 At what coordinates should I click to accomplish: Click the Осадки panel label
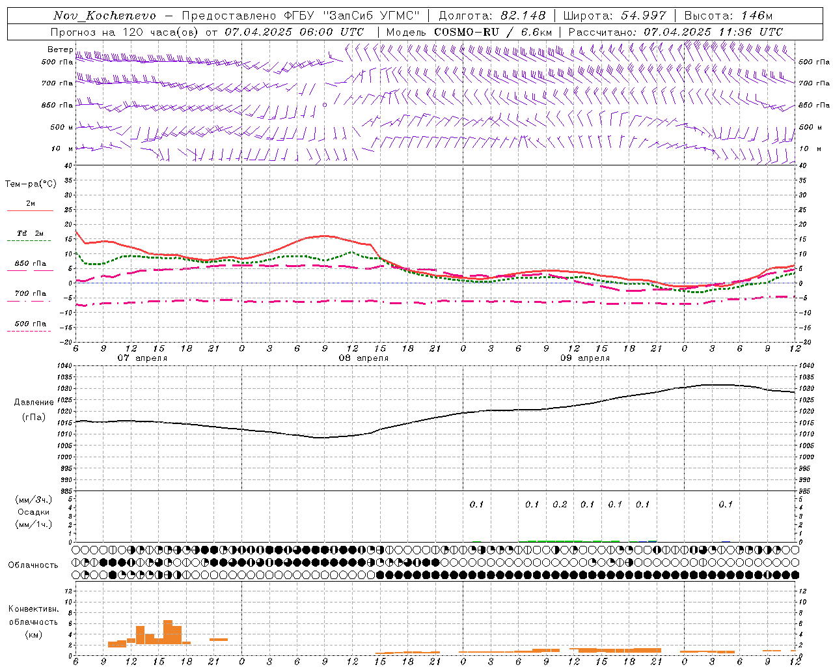point(34,512)
